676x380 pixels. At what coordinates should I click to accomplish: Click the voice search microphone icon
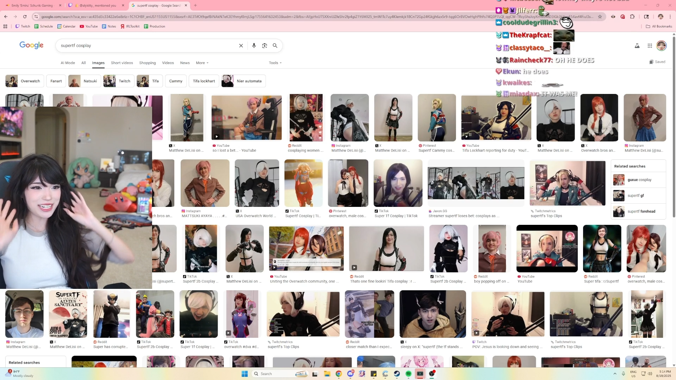coord(254,45)
